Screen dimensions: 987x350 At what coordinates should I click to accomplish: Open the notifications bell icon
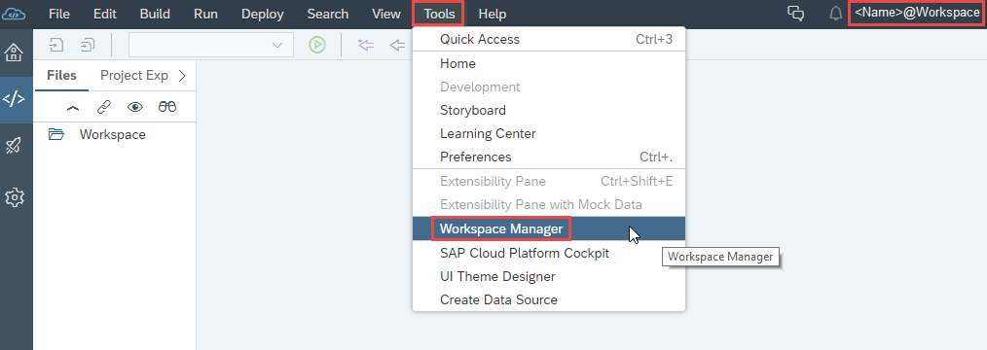836,14
